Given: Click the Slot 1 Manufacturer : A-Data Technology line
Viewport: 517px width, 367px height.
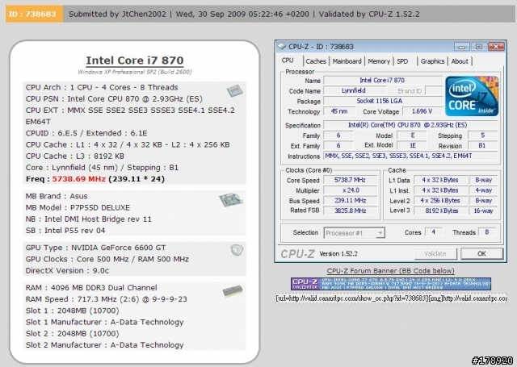Looking at the screenshot, I should [x=104, y=323].
